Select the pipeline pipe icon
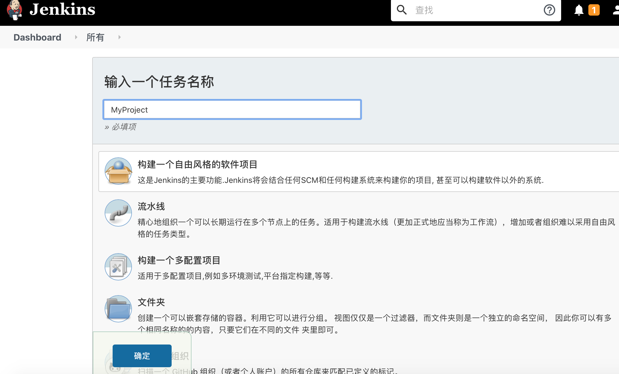 118,213
